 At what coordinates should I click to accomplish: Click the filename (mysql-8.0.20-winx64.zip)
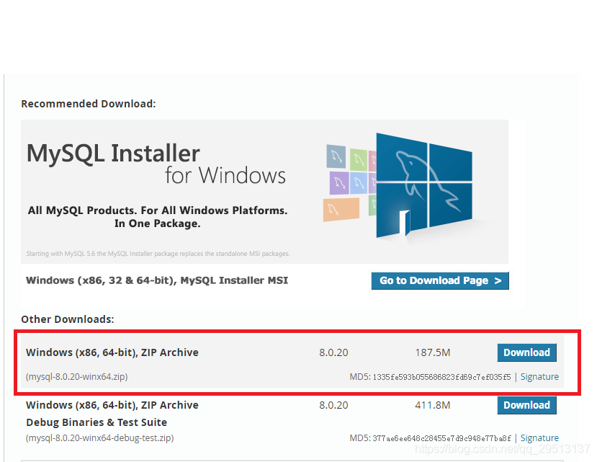point(76,377)
